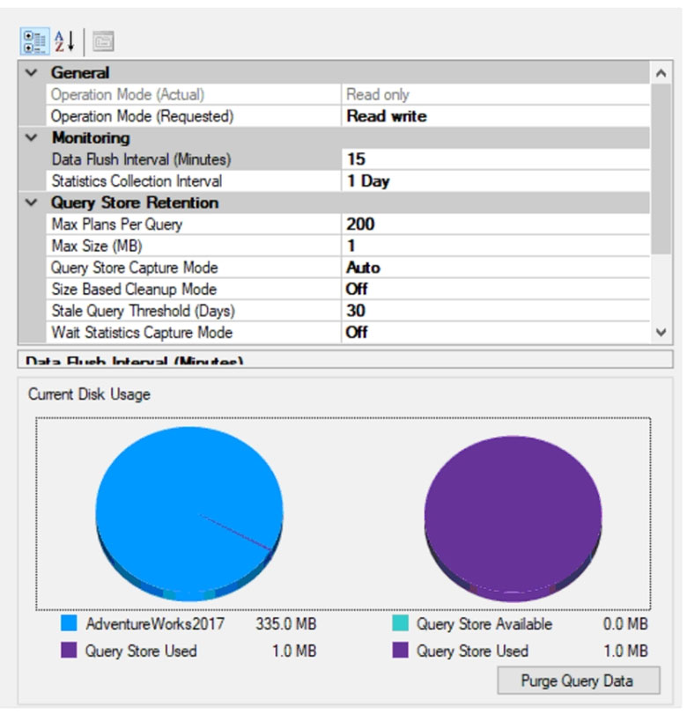Select the Statistics Collection Interval label
This screenshot has height=714, width=687.
137,181
